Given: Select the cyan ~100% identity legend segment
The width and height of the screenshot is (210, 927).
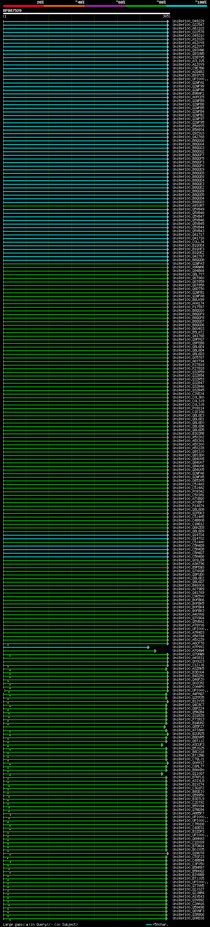Looking at the screenshot, I should [186, 6].
